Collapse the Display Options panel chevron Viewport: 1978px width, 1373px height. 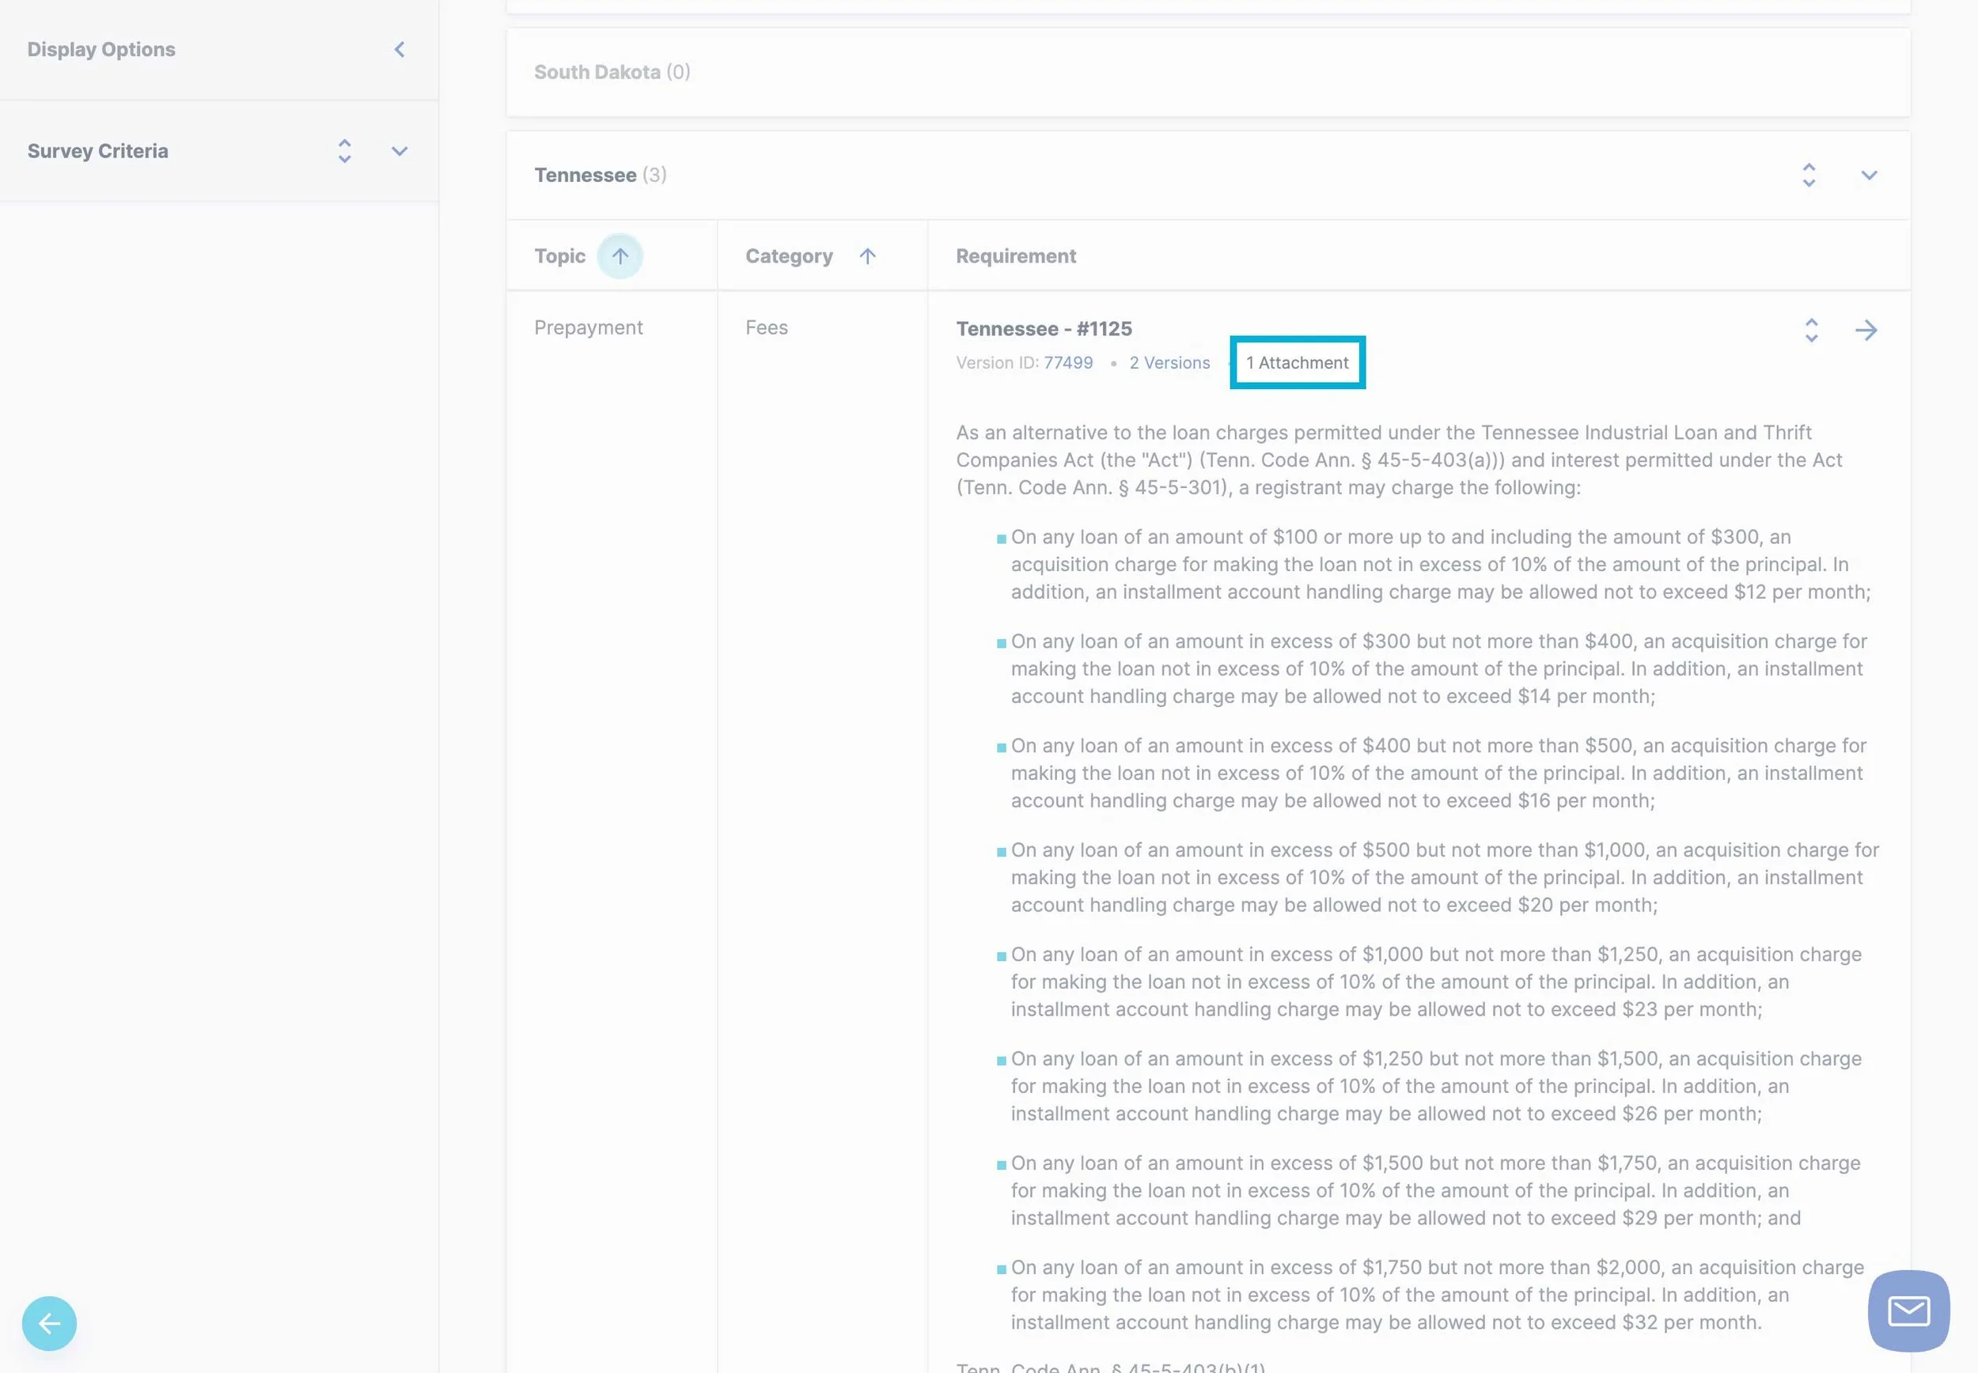pos(400,50)
